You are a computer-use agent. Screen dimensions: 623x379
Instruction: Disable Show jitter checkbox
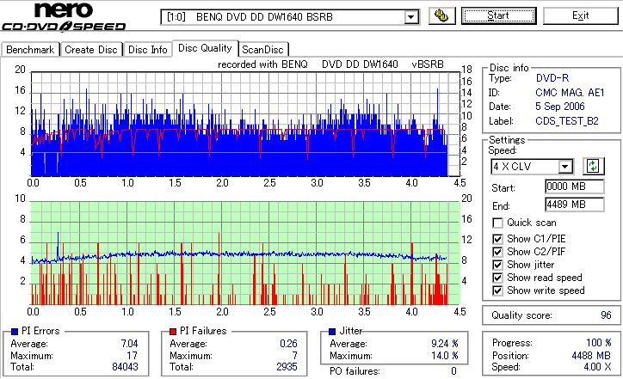point(497,265)
